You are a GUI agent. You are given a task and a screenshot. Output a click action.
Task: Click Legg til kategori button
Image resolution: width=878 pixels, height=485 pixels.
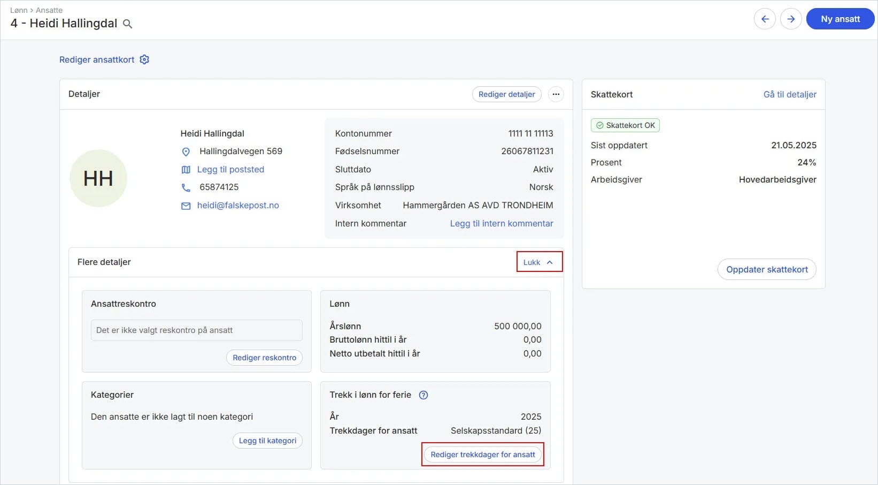tap(267, 441)
